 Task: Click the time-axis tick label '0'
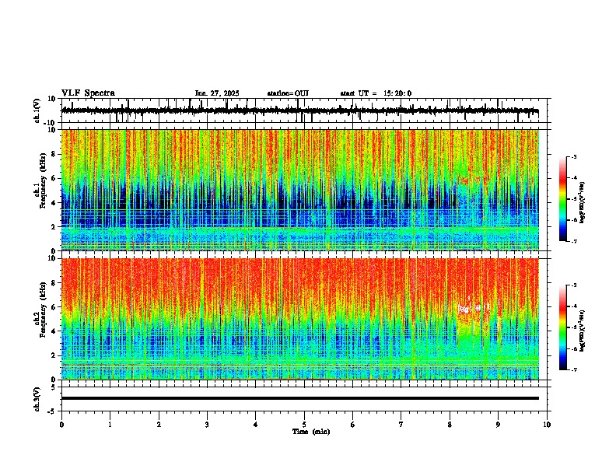pyautogui.click(x=61, y=425)
